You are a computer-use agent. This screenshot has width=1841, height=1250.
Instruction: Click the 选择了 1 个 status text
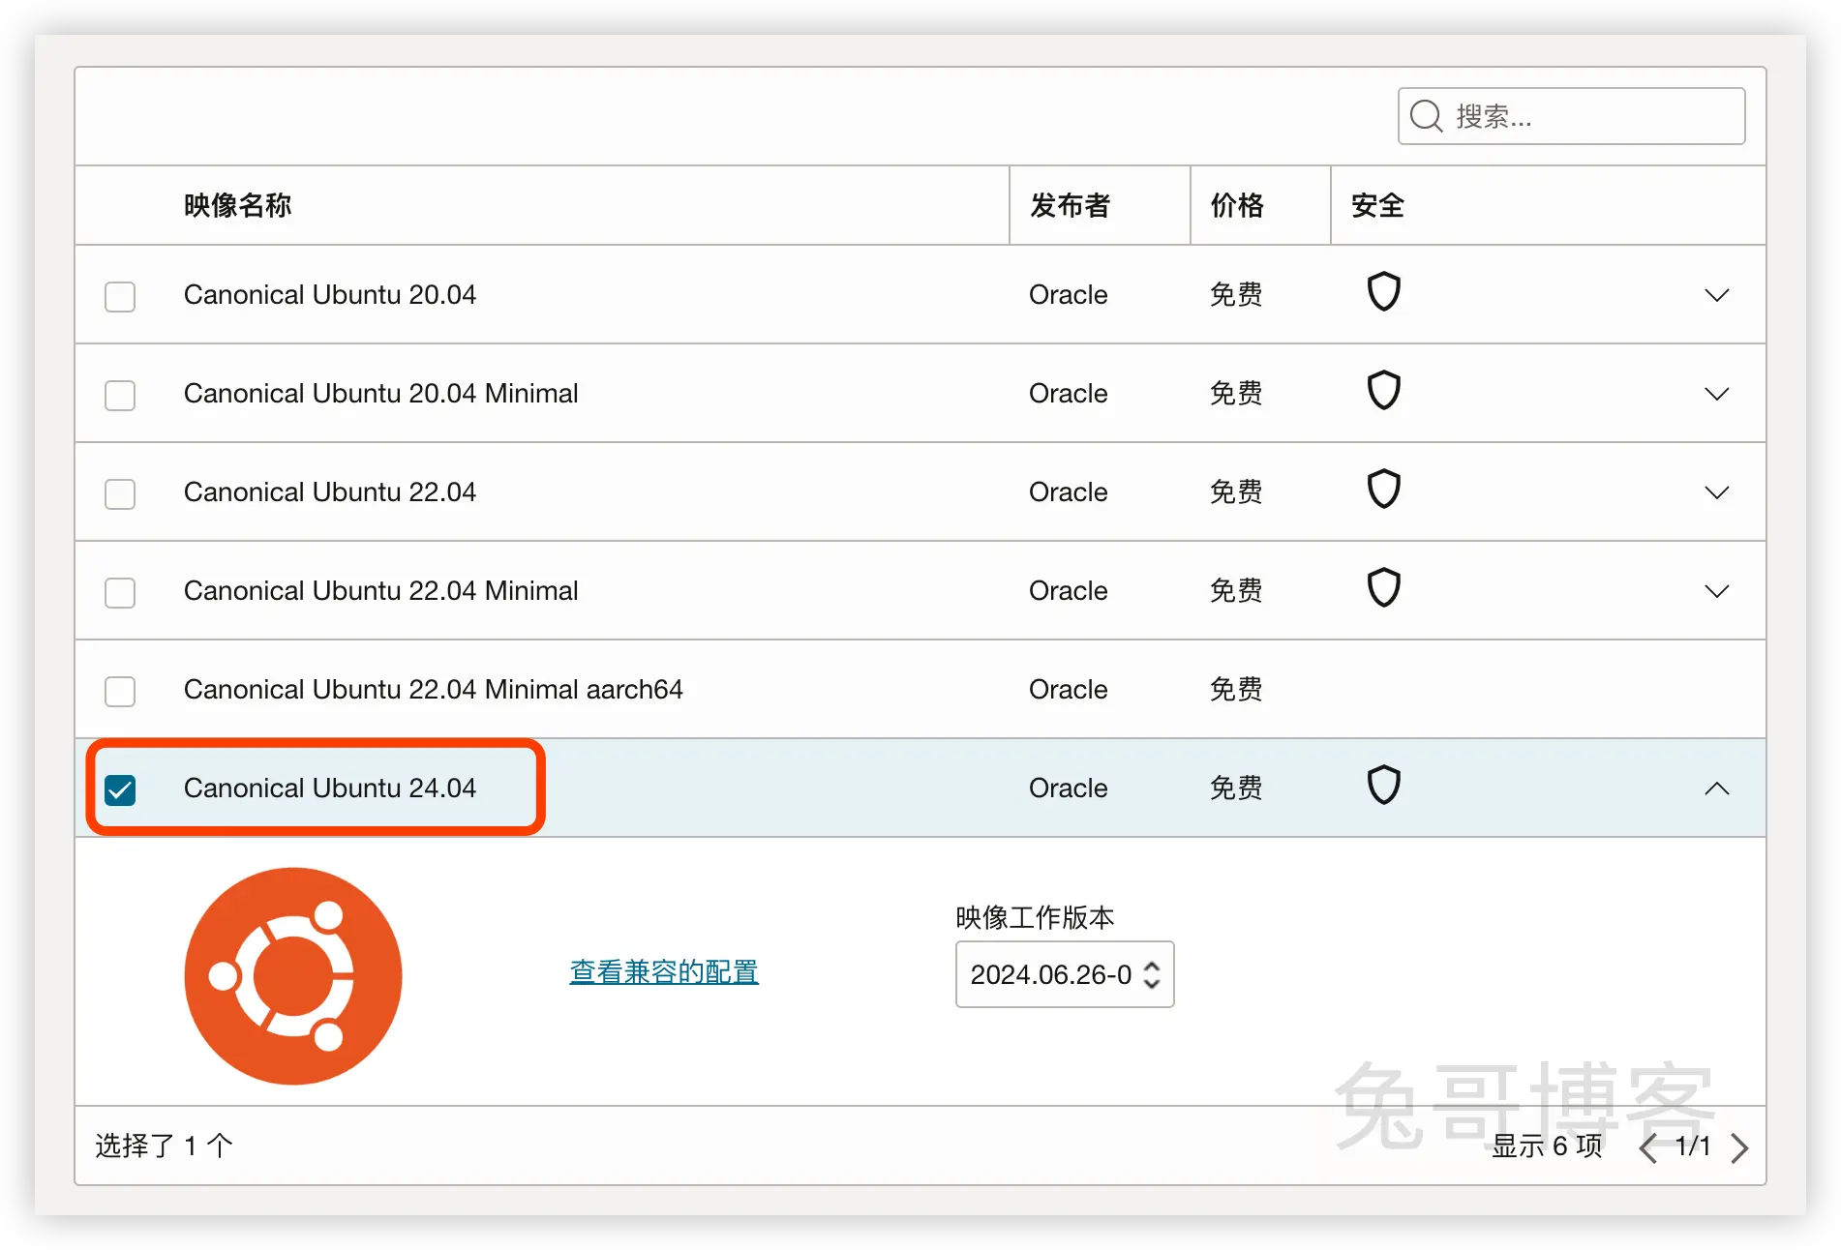click(x=164, y=1146)
